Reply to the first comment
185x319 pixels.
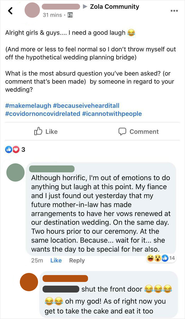click(x=77, y=260)
